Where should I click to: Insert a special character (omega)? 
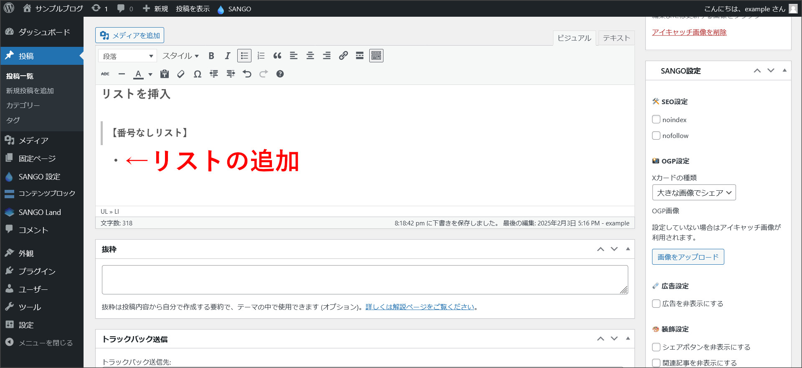(x=198, y=74)
